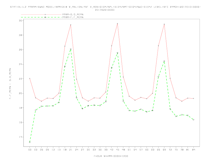Click the green F.F_MEAN peak circle at hour 69
Screen dimensions: 211x163
coord(164,61)
